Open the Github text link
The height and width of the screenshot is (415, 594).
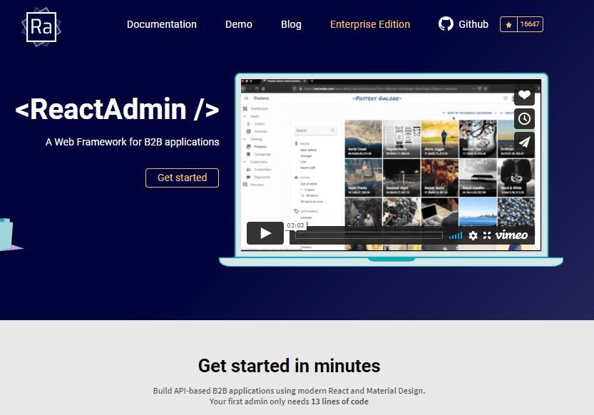(x=473, y=24)
